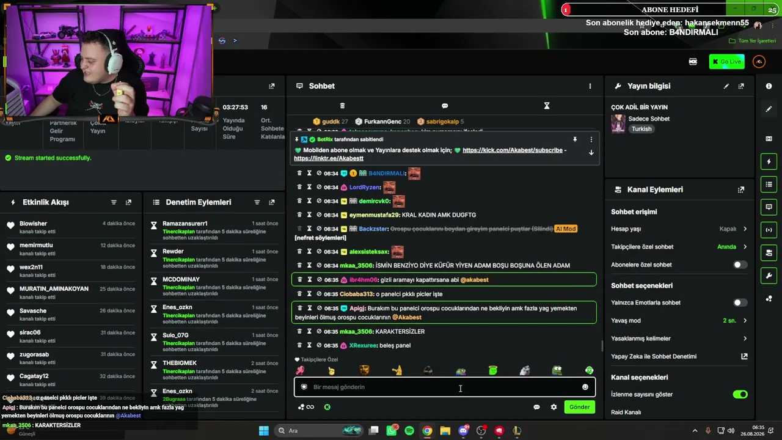Select Blowisher follow event row
This screenshot has width=782, height=440.
click(x=71, y=227)
